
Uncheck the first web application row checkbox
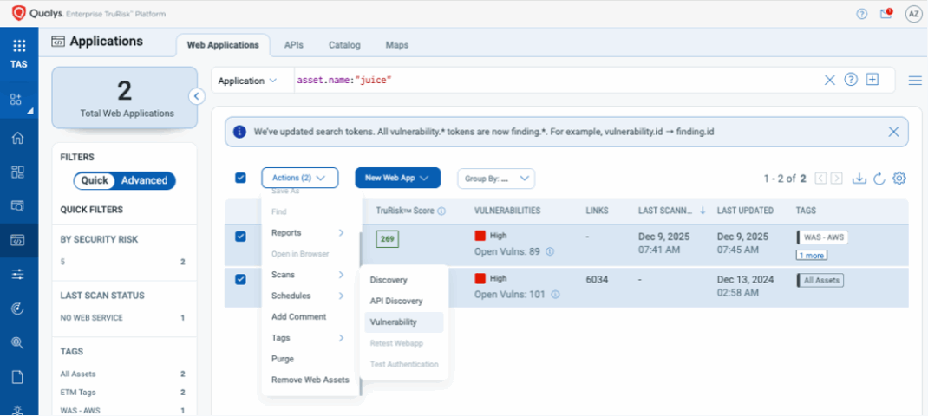(x=240, y=237)
